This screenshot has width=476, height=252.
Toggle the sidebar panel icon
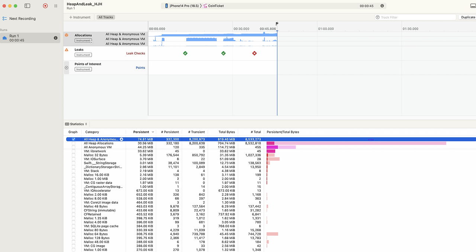tap(27, 6)
